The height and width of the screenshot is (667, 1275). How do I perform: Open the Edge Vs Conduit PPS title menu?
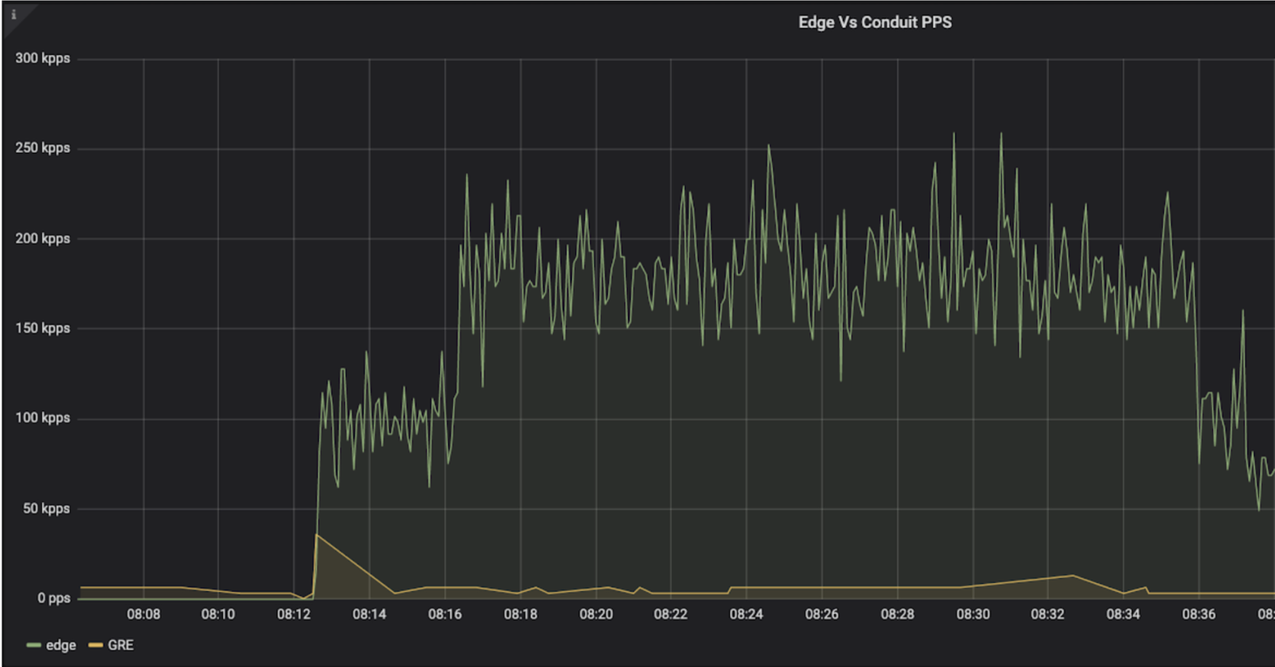[874, 23]
